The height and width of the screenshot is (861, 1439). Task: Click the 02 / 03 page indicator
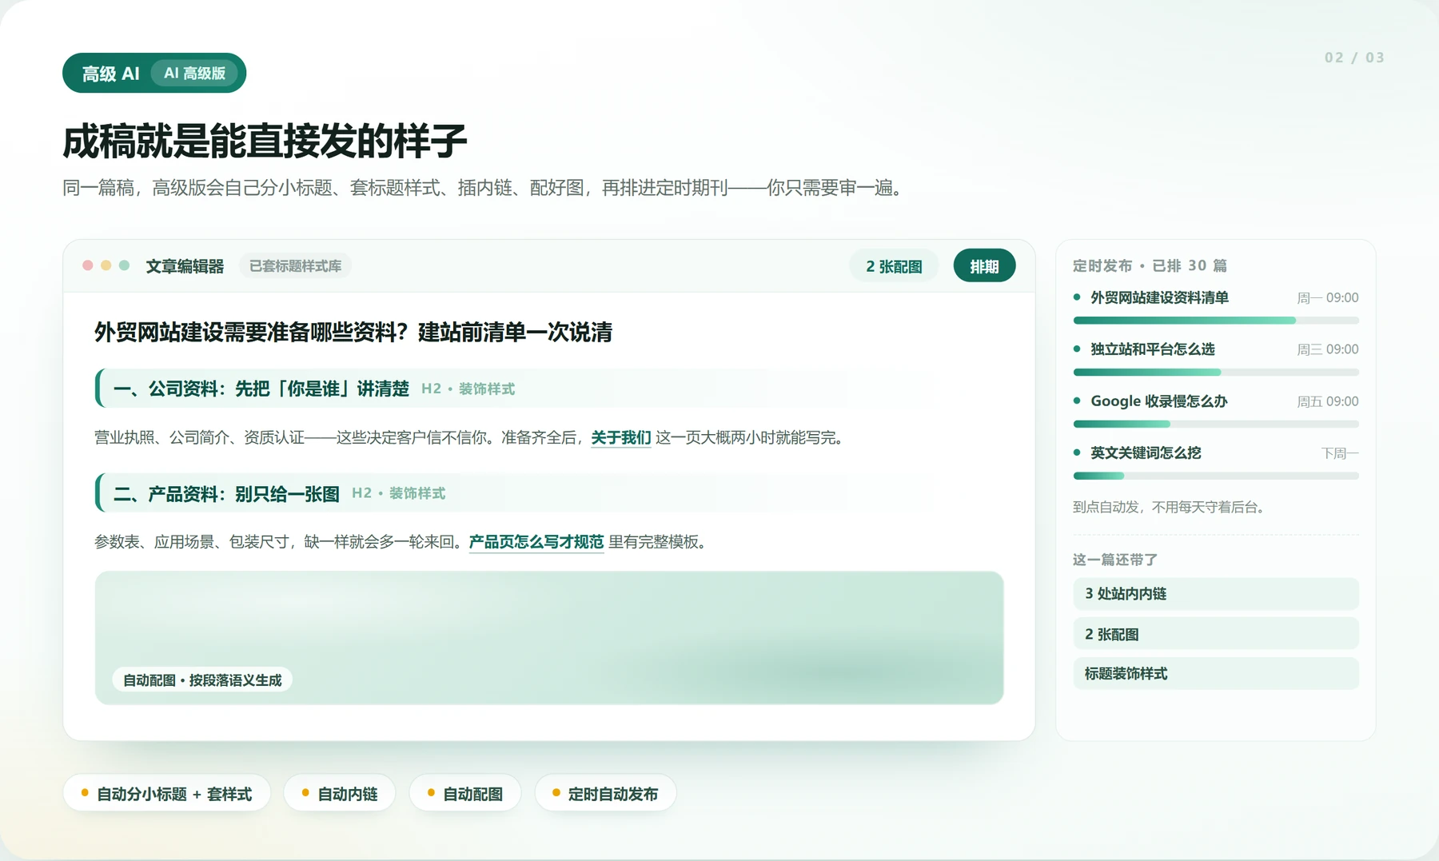click(1354, 58)
